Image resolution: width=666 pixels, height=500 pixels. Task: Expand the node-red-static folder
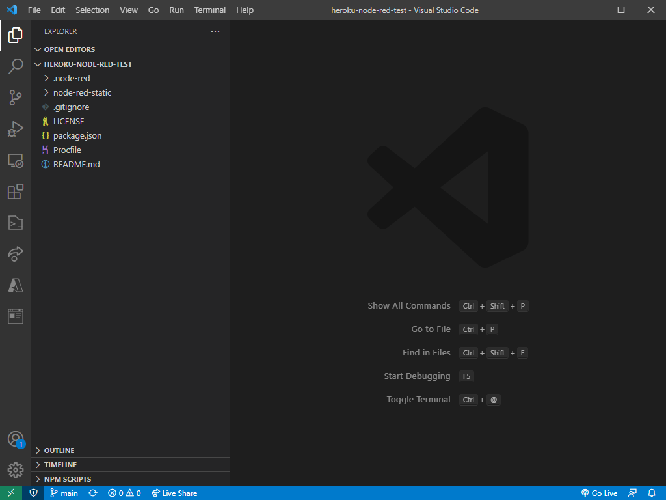click(x=82, y=92)
